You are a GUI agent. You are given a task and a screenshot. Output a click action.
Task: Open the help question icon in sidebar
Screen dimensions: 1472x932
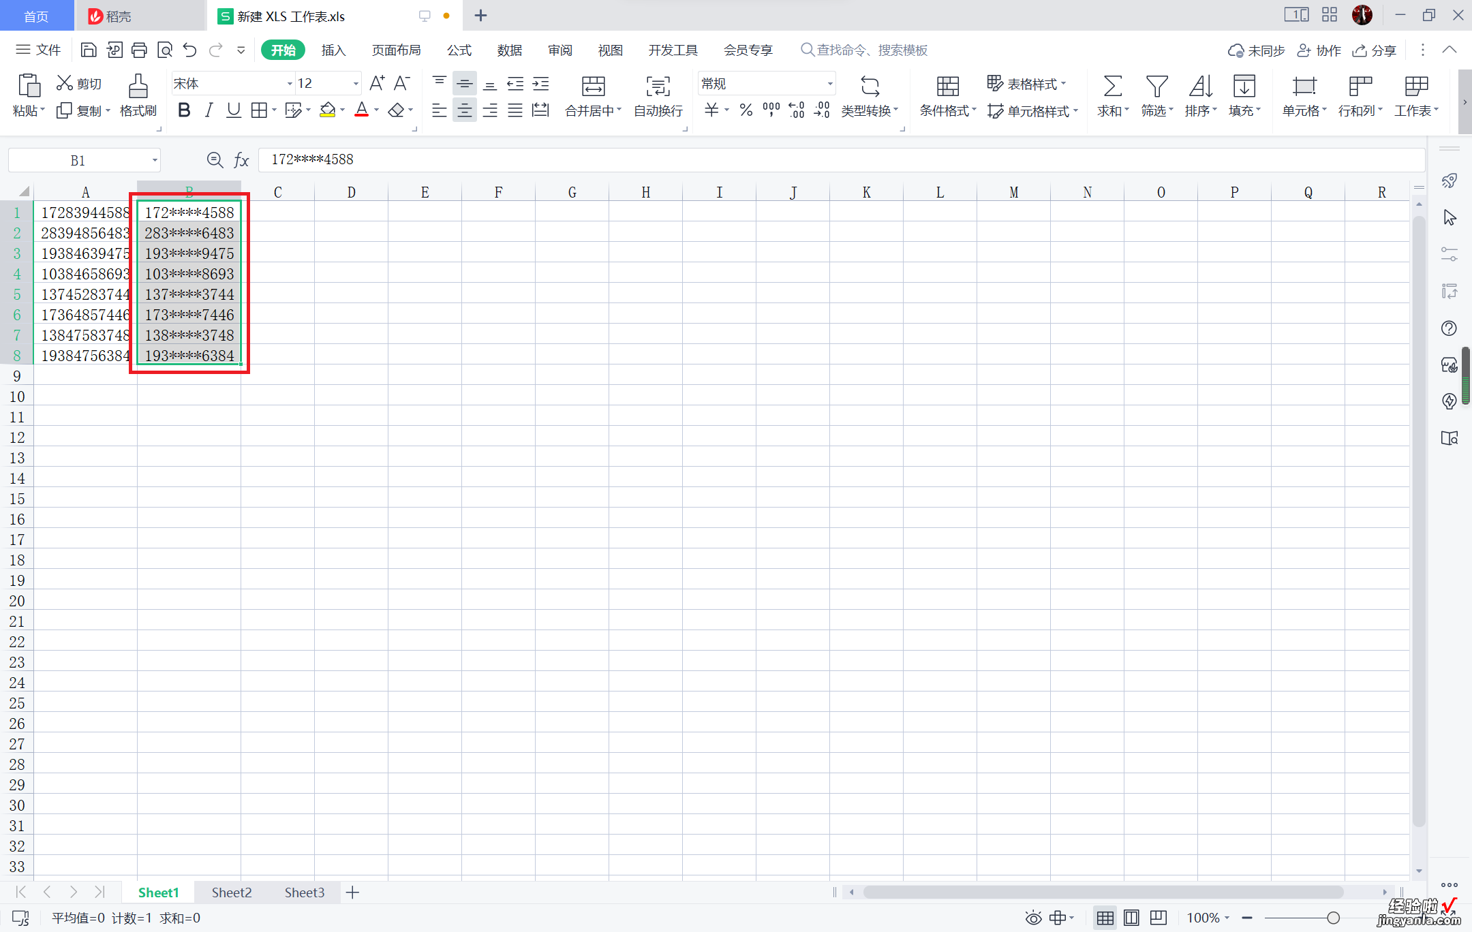pos(1449,328)
